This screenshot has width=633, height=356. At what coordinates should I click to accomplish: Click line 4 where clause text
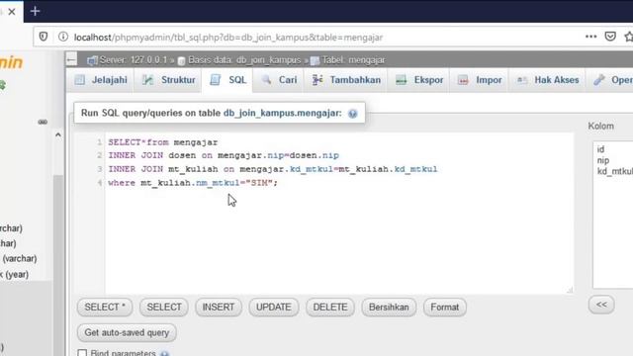pyautogui.click(x=193, y=183)
